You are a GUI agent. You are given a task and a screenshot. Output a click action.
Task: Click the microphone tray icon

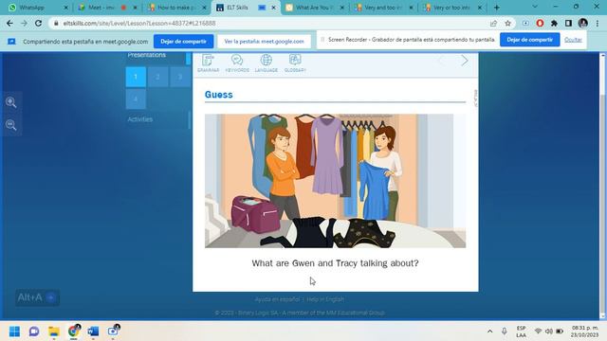pos(505,332)
